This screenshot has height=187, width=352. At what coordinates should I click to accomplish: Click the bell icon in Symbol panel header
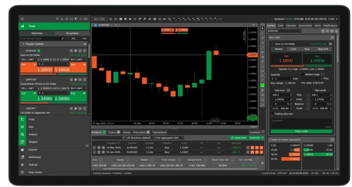point(337,31)
